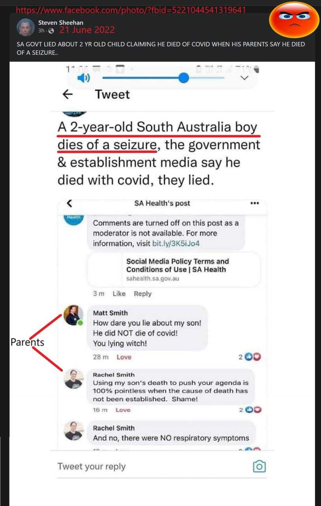Adjust the volume slider handle
The width and height of the screenshot is (321, 506).
point(184,78)
